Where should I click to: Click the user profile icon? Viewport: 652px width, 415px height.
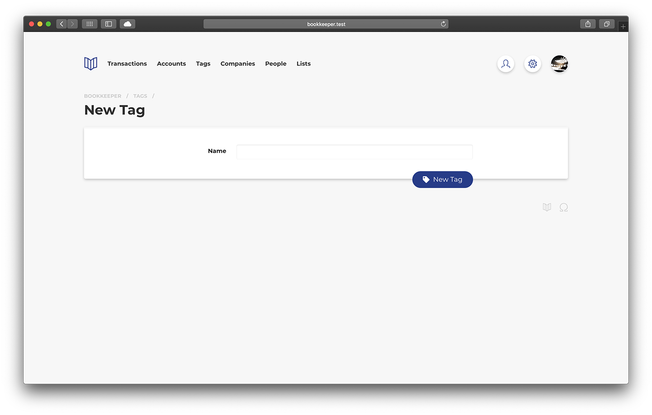(506, 64)
